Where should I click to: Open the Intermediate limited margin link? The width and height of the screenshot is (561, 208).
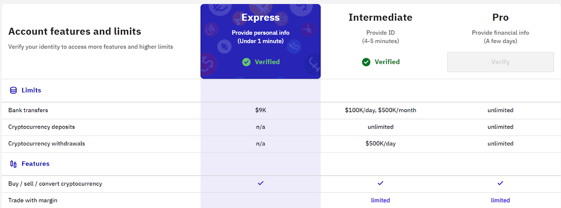tap(380, 200)
